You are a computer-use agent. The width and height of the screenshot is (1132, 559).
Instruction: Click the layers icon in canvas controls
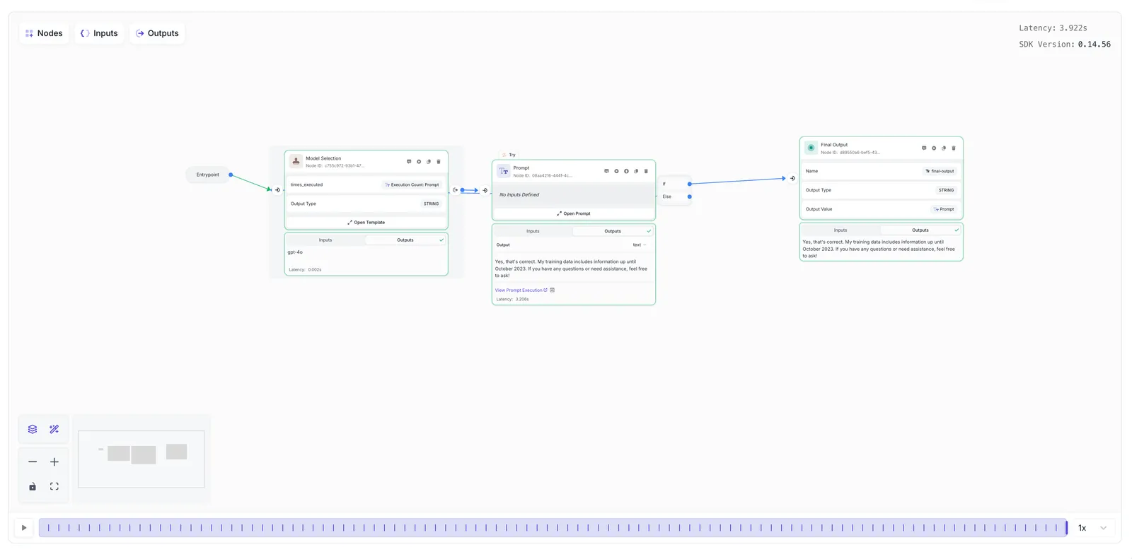(x=33, y=429)
